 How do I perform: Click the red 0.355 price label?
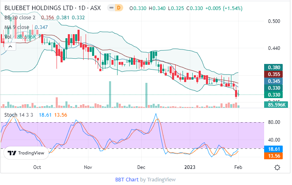click(x=274, y=74)
